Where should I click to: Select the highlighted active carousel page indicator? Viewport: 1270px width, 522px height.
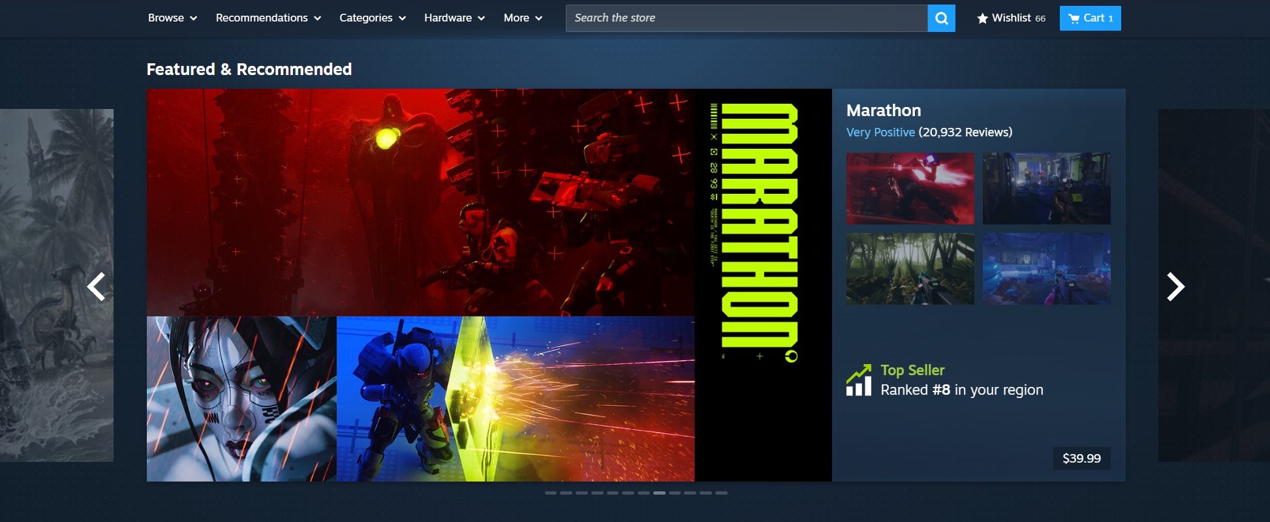[659, 493]
